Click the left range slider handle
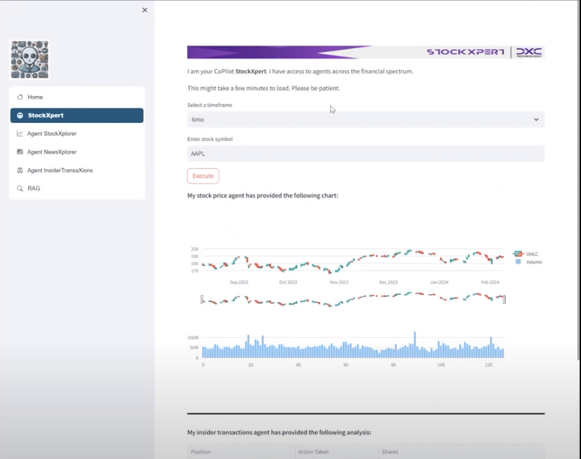The image size is (581, 459). [x=202, y=299]
